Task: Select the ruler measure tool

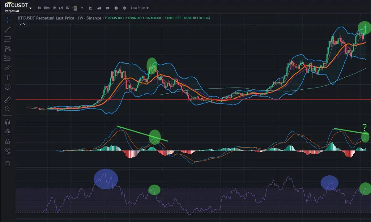Action: (8, 100)
